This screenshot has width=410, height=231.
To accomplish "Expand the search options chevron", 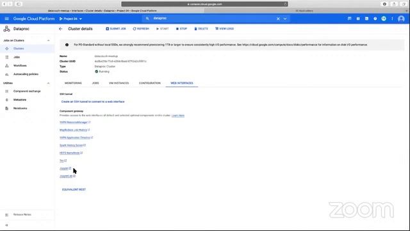I will click(x=285, y=19).
